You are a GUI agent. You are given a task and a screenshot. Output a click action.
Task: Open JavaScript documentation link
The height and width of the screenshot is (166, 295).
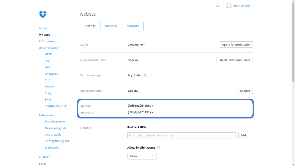tap(51, 74)
